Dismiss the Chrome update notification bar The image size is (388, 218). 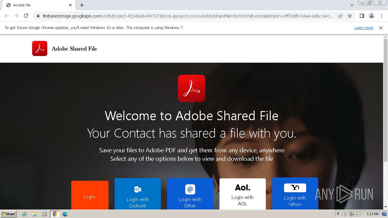(x=381, y=28)
